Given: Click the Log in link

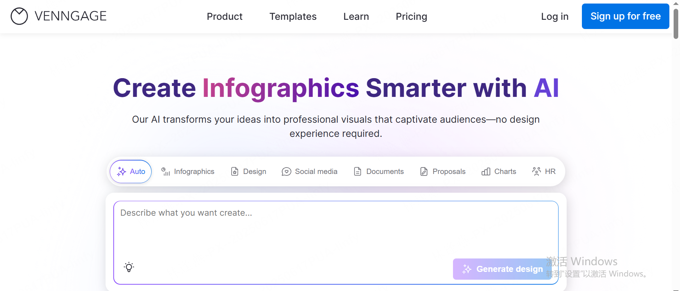Looking at the screenshot, I should 555,16.
